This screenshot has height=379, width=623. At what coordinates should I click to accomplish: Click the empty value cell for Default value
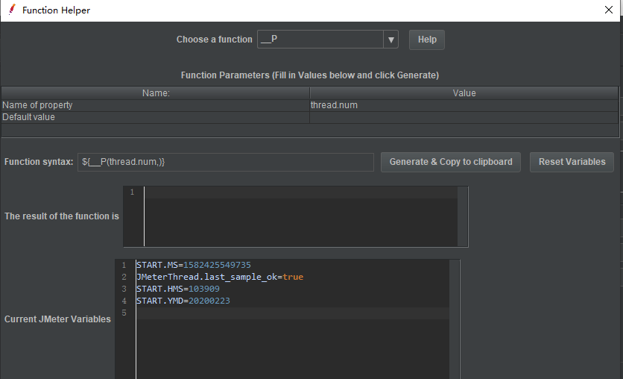pos(464,117)
